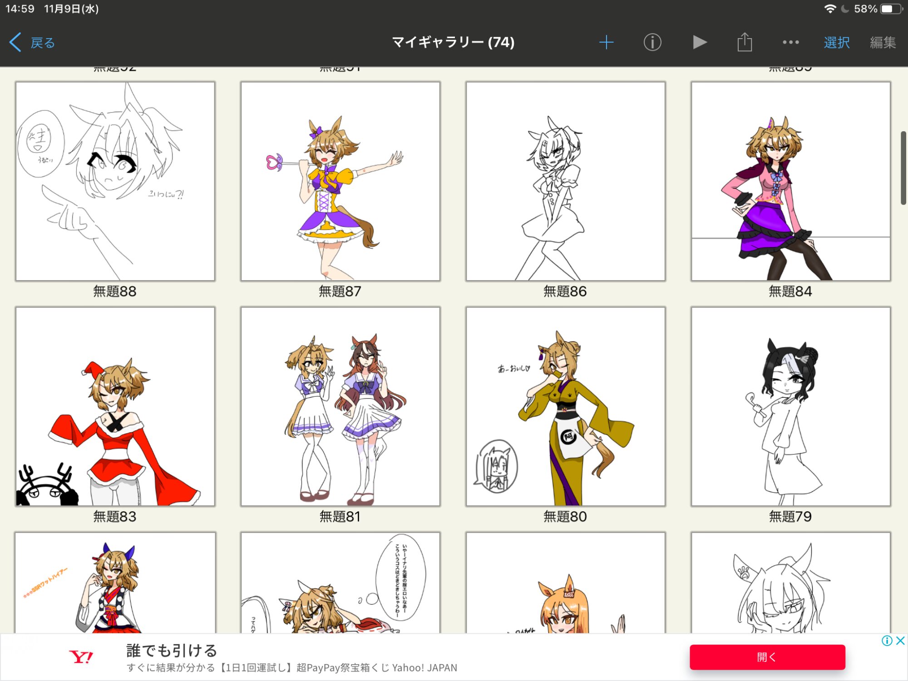Click the gallery vertical scrollbar handle
This screenshot has width=908, height=681.
pos(903,168)
